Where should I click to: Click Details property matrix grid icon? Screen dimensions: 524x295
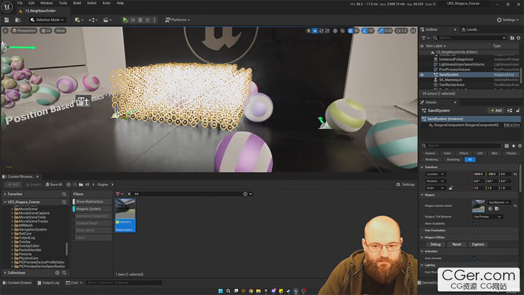507,146
